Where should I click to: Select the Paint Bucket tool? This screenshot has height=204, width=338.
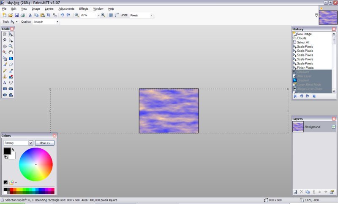(x=5, y=59)
